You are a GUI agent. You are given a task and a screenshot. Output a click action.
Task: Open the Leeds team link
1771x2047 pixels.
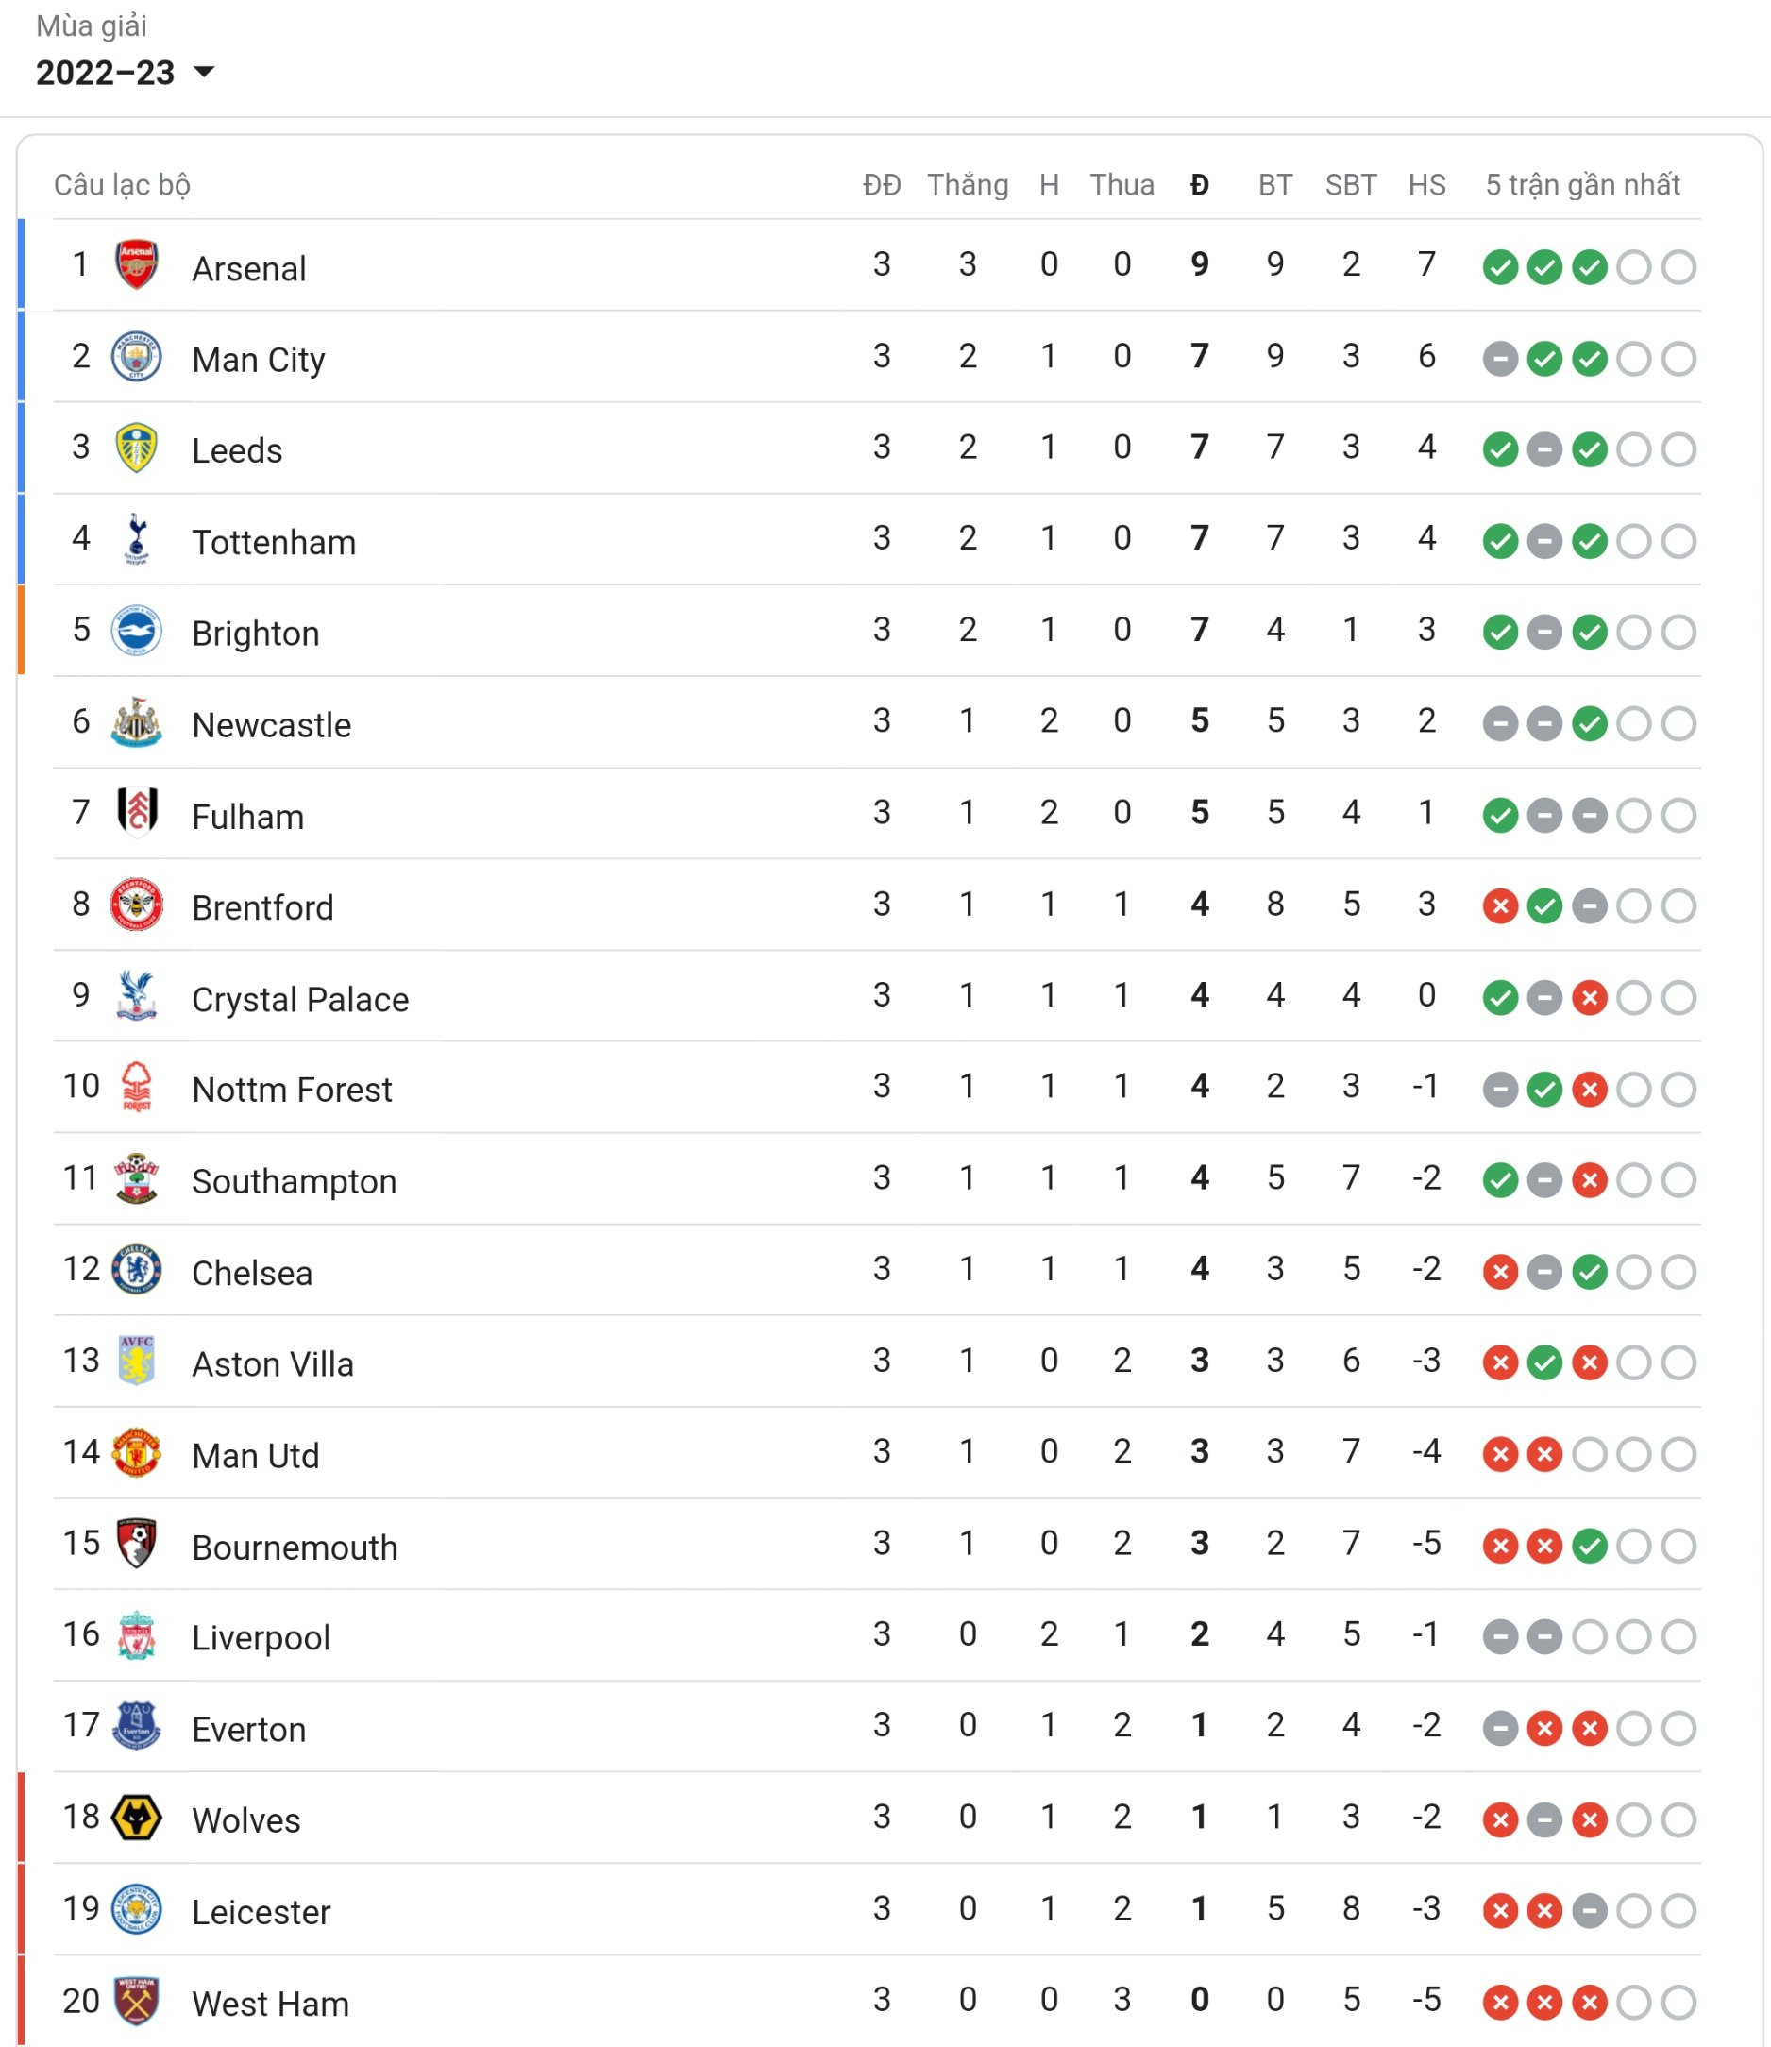(x=237, y=450)
